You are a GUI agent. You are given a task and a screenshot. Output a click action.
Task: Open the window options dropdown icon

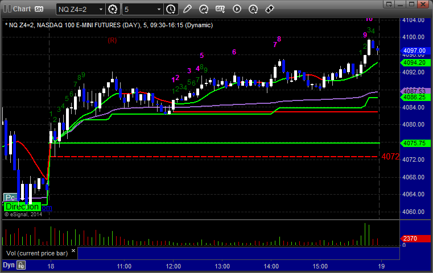tap(389, 4)
